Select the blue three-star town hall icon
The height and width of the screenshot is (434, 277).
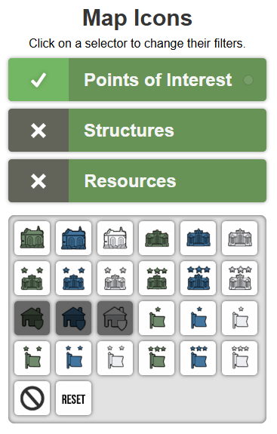click(199, 279)
